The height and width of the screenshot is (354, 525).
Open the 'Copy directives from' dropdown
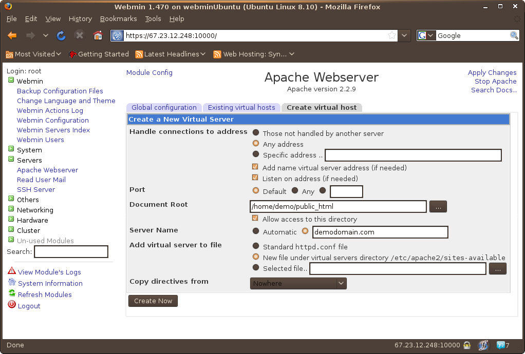click(x=298, y=284)
